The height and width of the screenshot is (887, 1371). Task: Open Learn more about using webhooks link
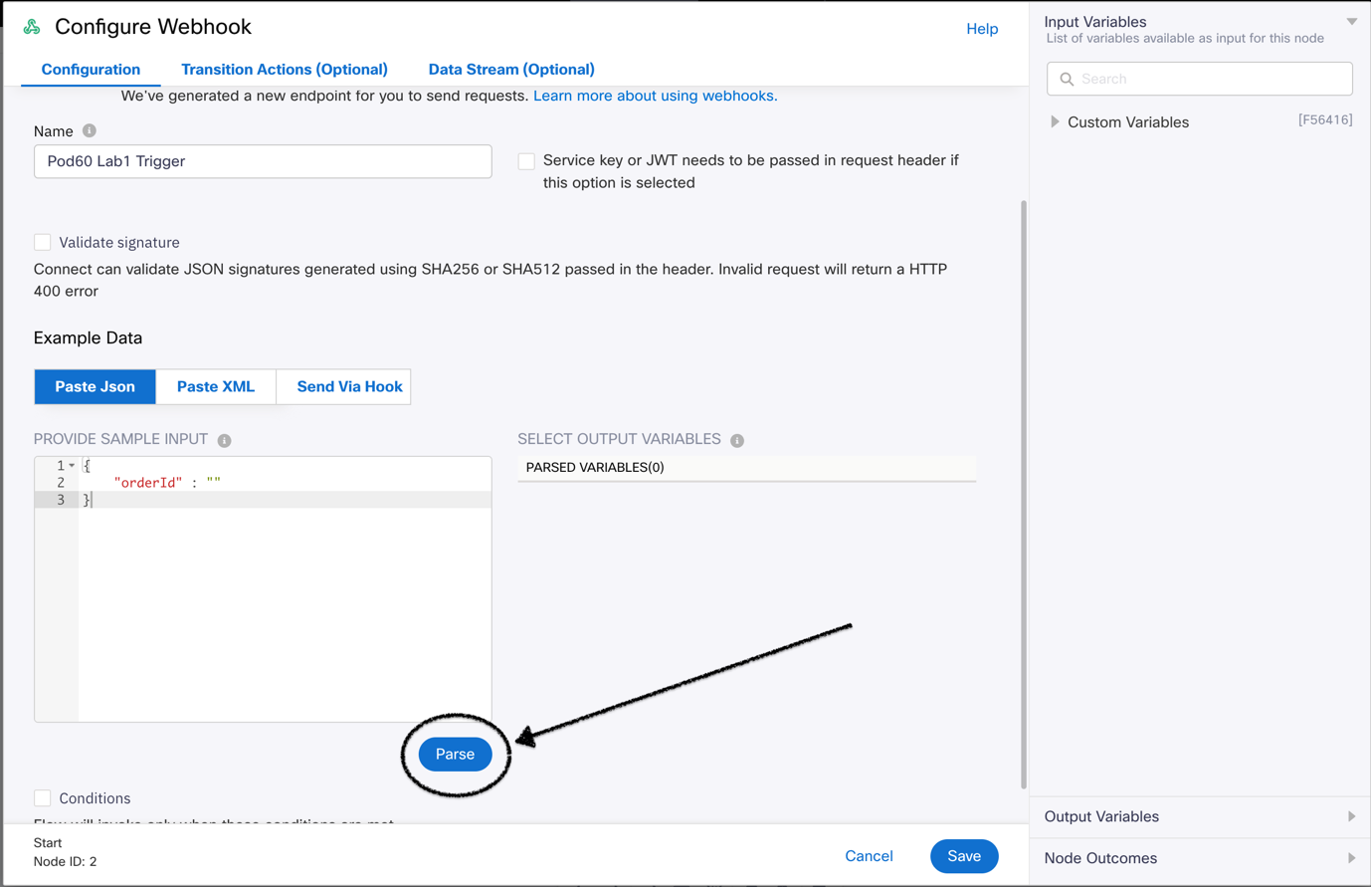pyautogui.click(x=655, y=96)
